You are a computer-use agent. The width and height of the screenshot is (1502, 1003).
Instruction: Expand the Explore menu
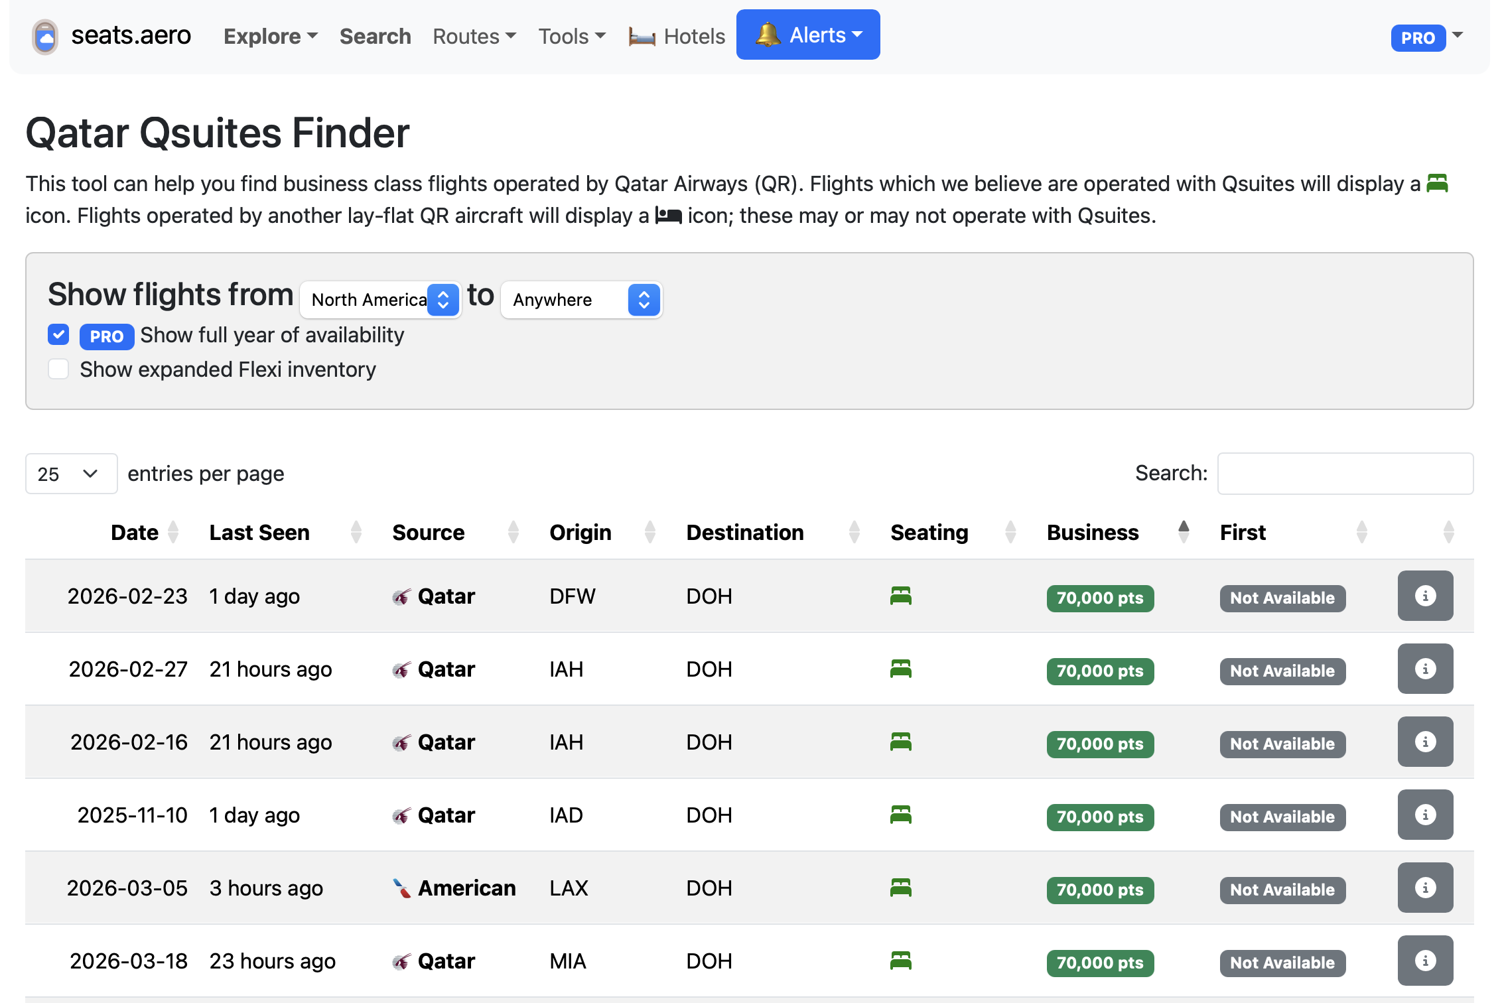tap(271, 36)
